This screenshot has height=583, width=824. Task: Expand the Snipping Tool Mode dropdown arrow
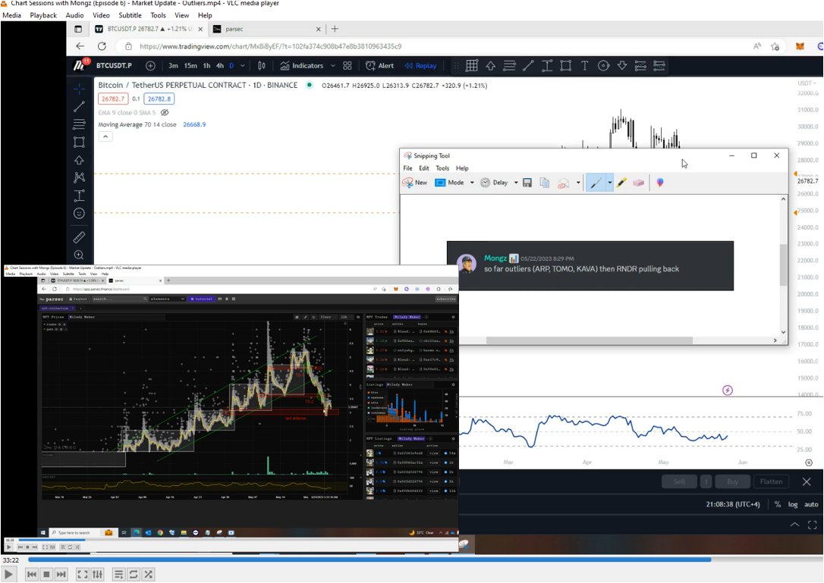[472, 182]
